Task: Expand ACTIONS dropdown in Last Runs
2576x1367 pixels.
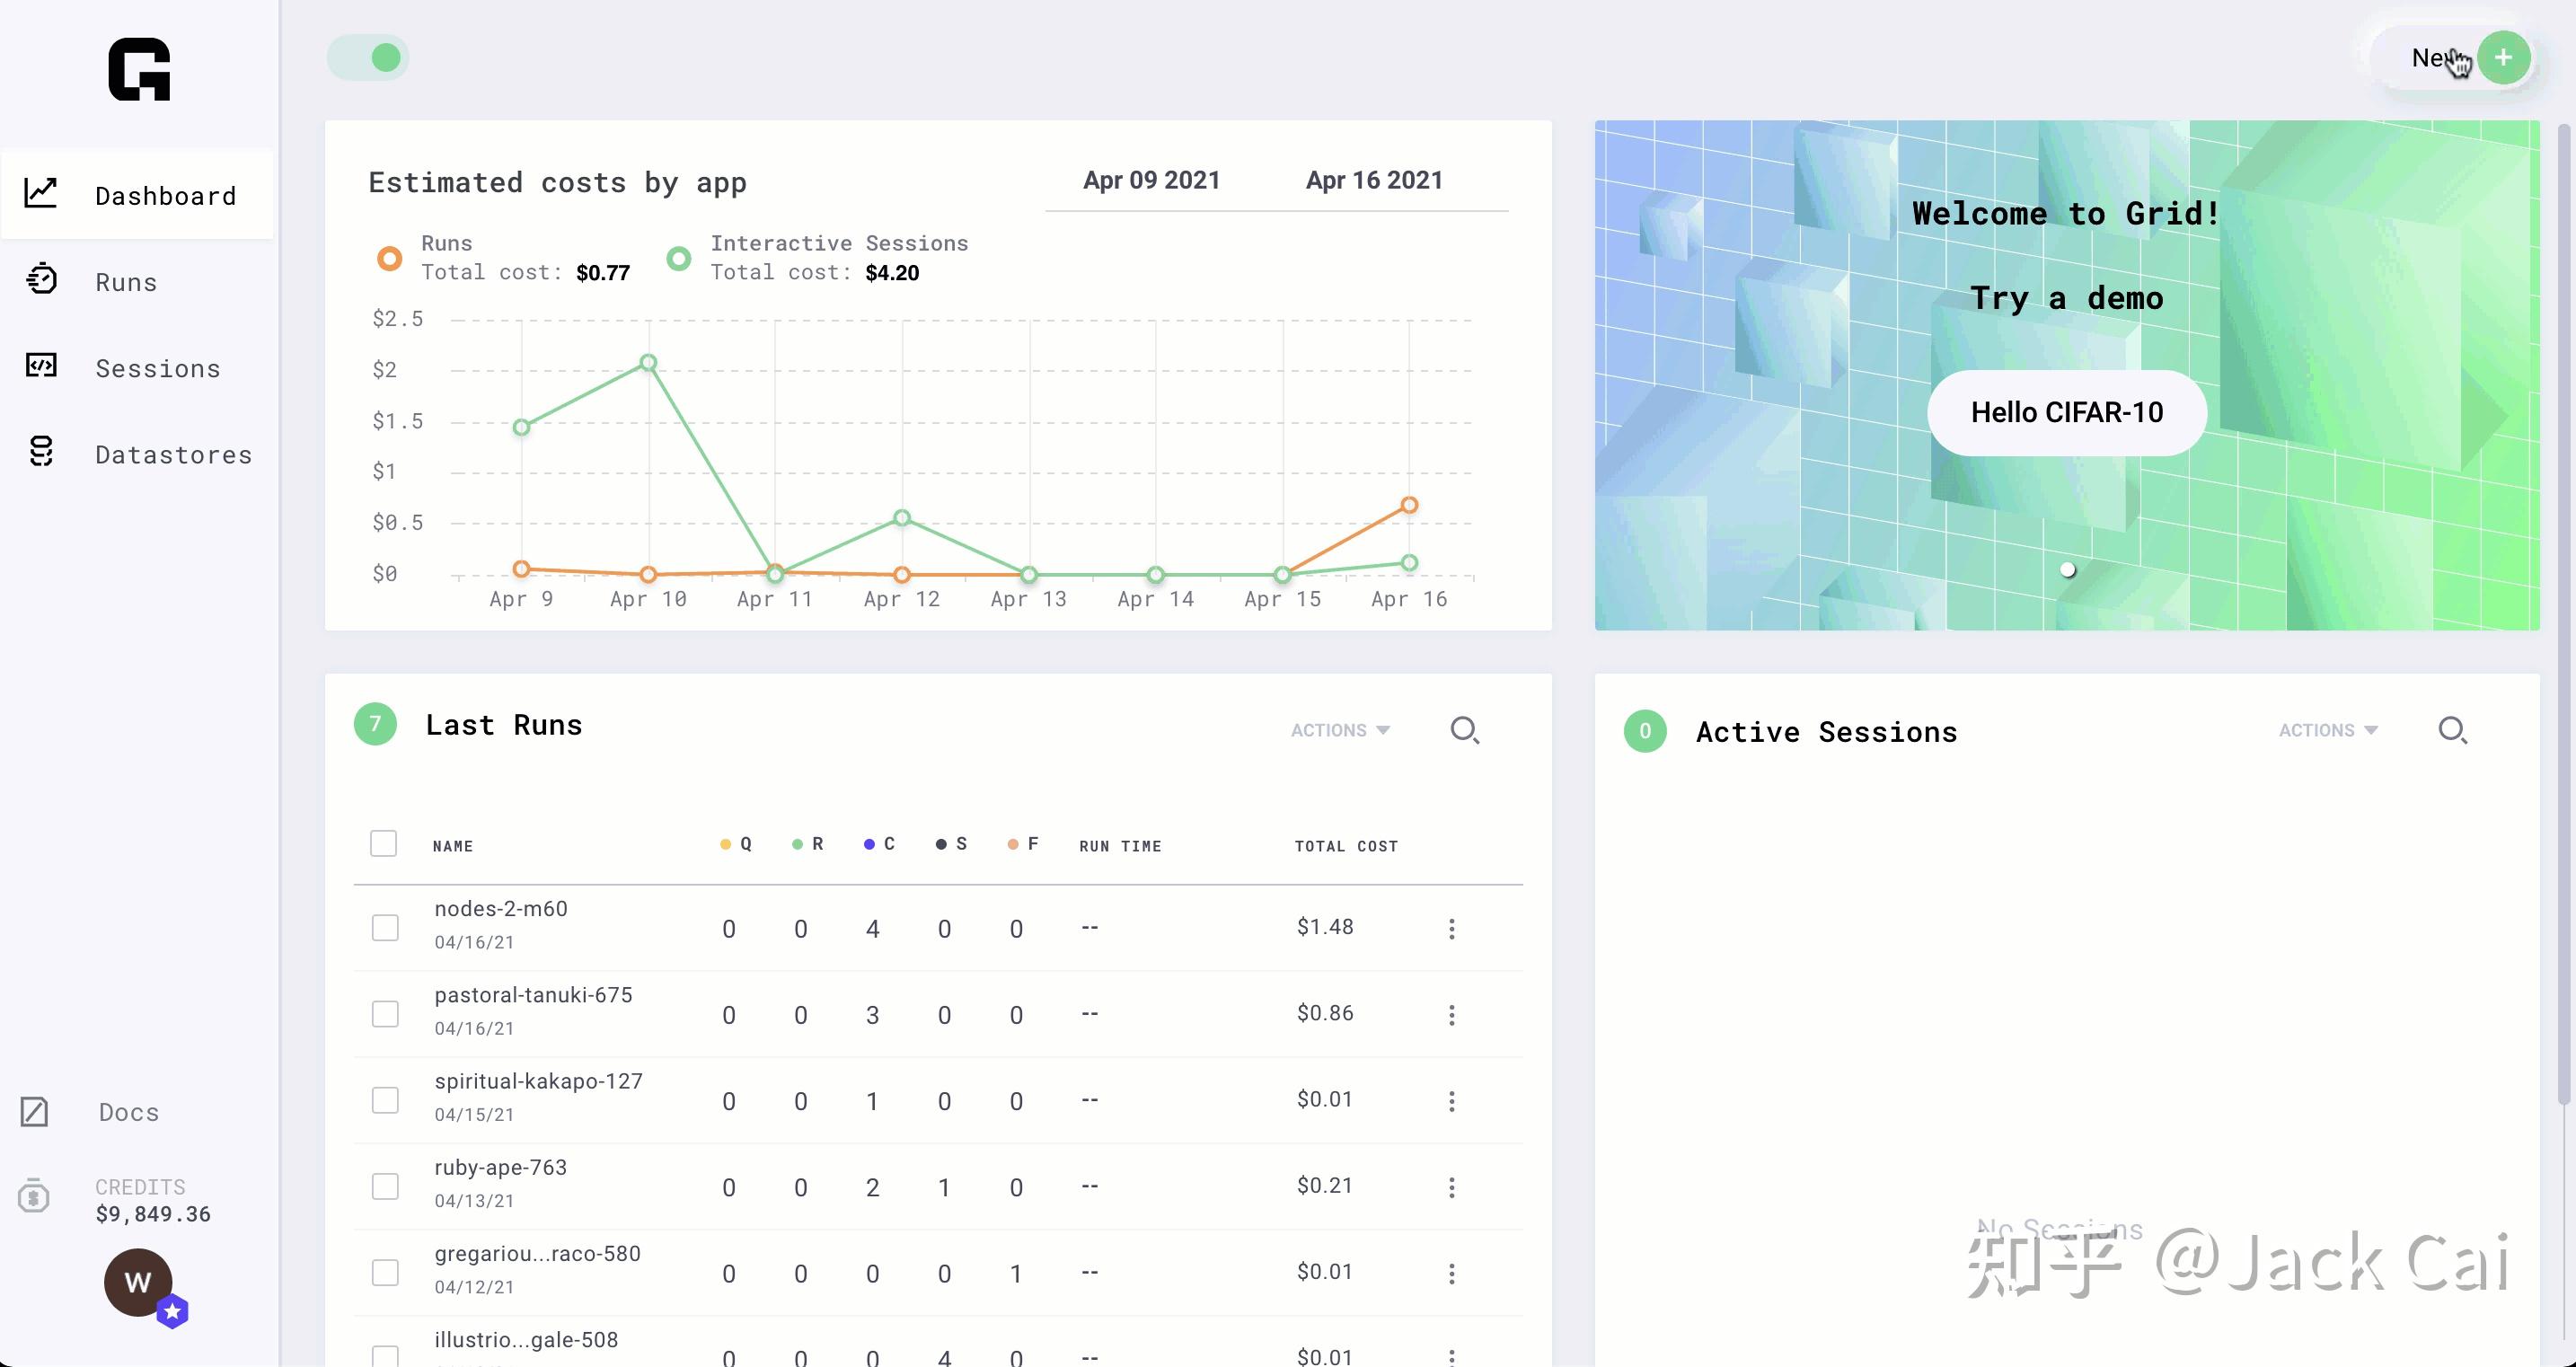Action: point(1341,729)
